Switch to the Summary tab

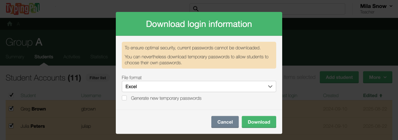15,57
